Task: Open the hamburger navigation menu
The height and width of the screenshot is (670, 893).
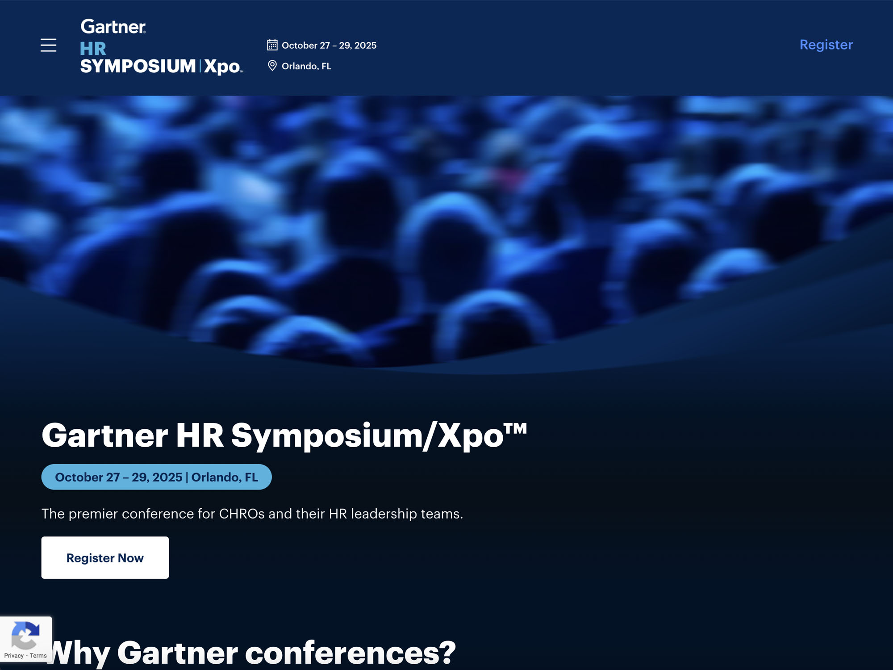Action: click(48, 45)
